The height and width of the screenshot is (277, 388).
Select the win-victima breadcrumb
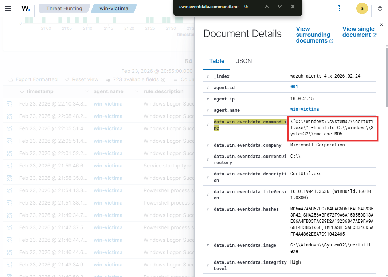(114, 8)
